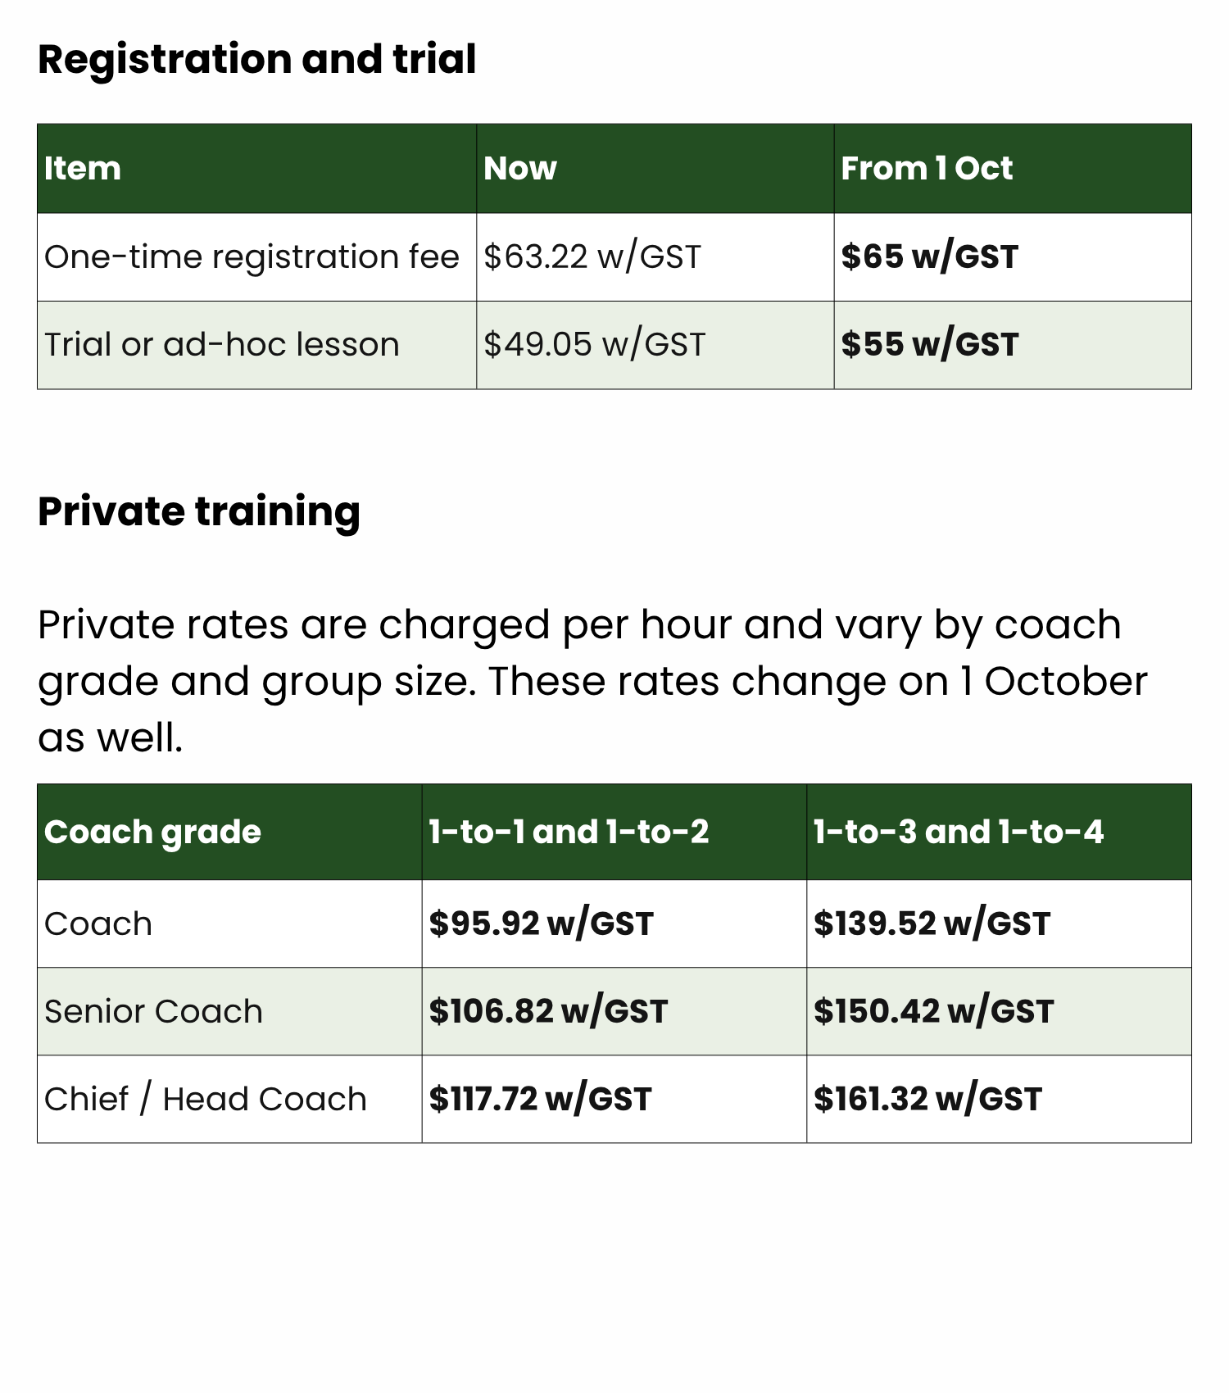Click the $55 w/GST trial price
1229x1393 pixels.
[929, 345]
